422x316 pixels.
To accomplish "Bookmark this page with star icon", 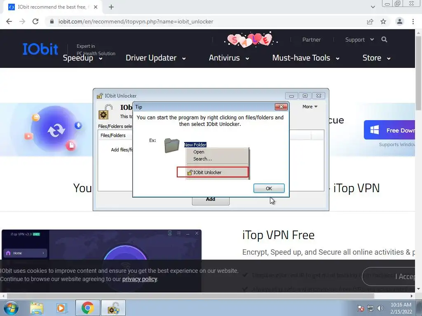I will click(x=383, y=21).
